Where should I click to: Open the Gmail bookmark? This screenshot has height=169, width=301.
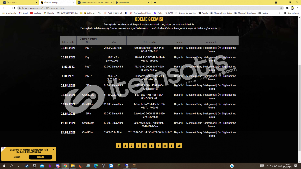pyautogui.click(x=23, y=13)
